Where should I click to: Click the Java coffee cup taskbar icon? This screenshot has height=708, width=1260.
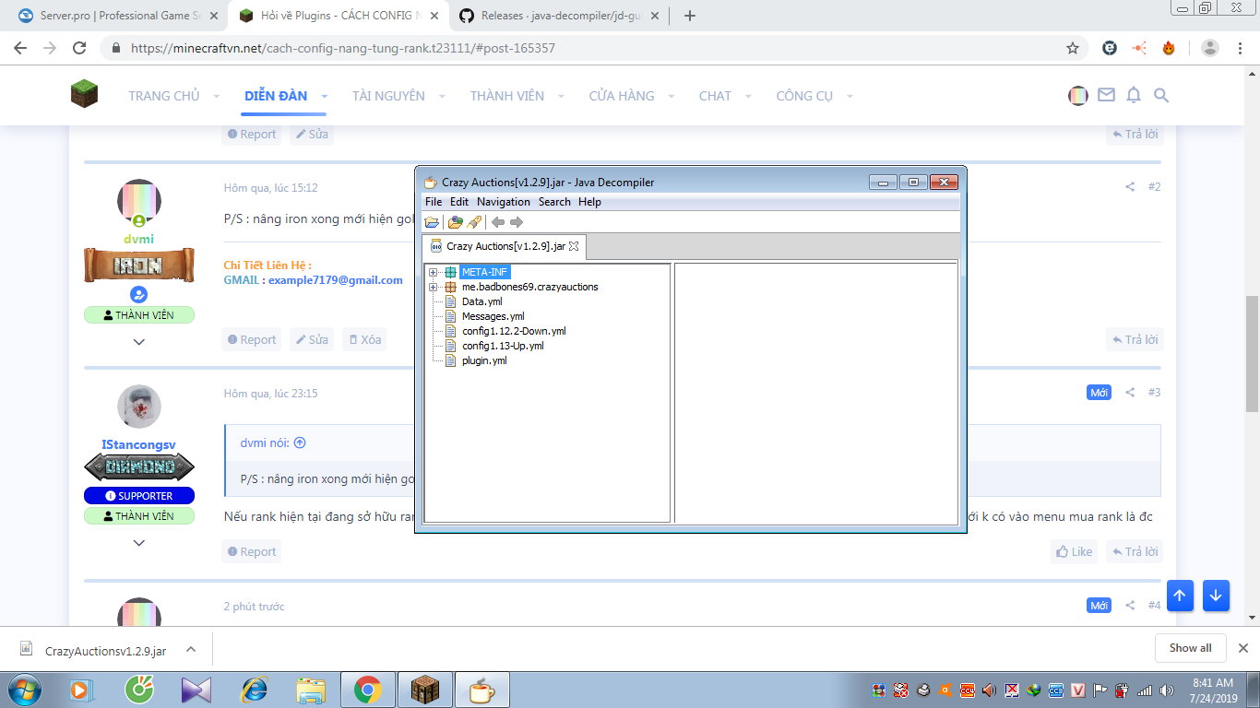(x=482, y=690)
